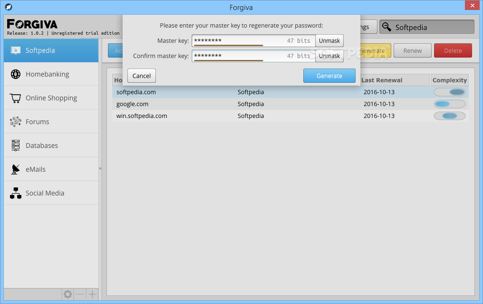Screen dimensions: 483x304
Task: Click the yellow Generate toolbar button
Action: [x=376, y=50]
